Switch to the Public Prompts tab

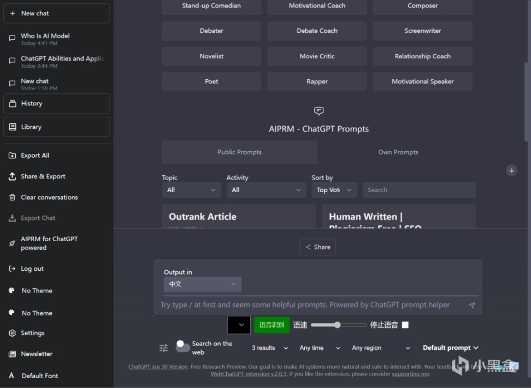click(x=239, y=152)
